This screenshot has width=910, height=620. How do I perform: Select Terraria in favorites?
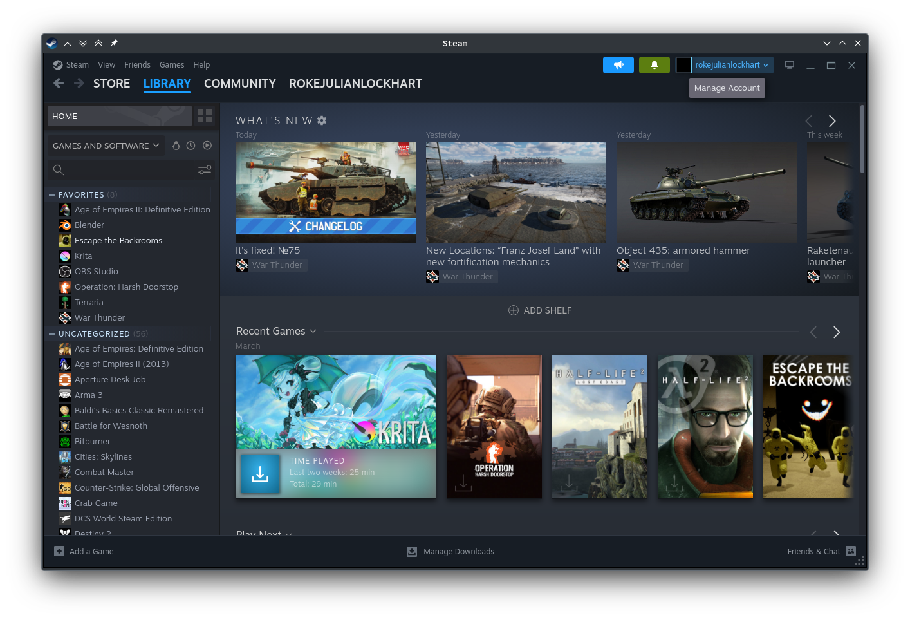click(x=89, y=303)
